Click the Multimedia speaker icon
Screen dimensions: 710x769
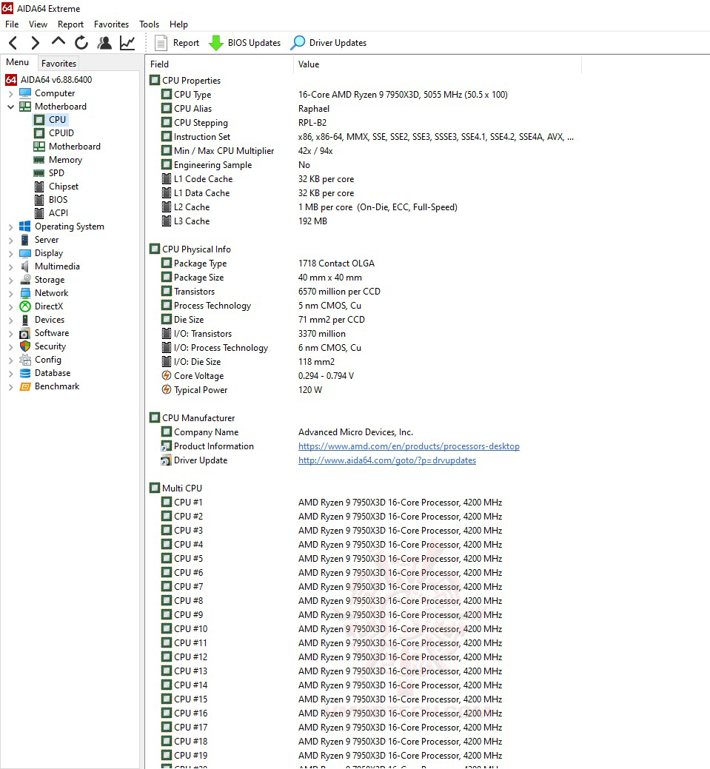click(x=25, y=266)
